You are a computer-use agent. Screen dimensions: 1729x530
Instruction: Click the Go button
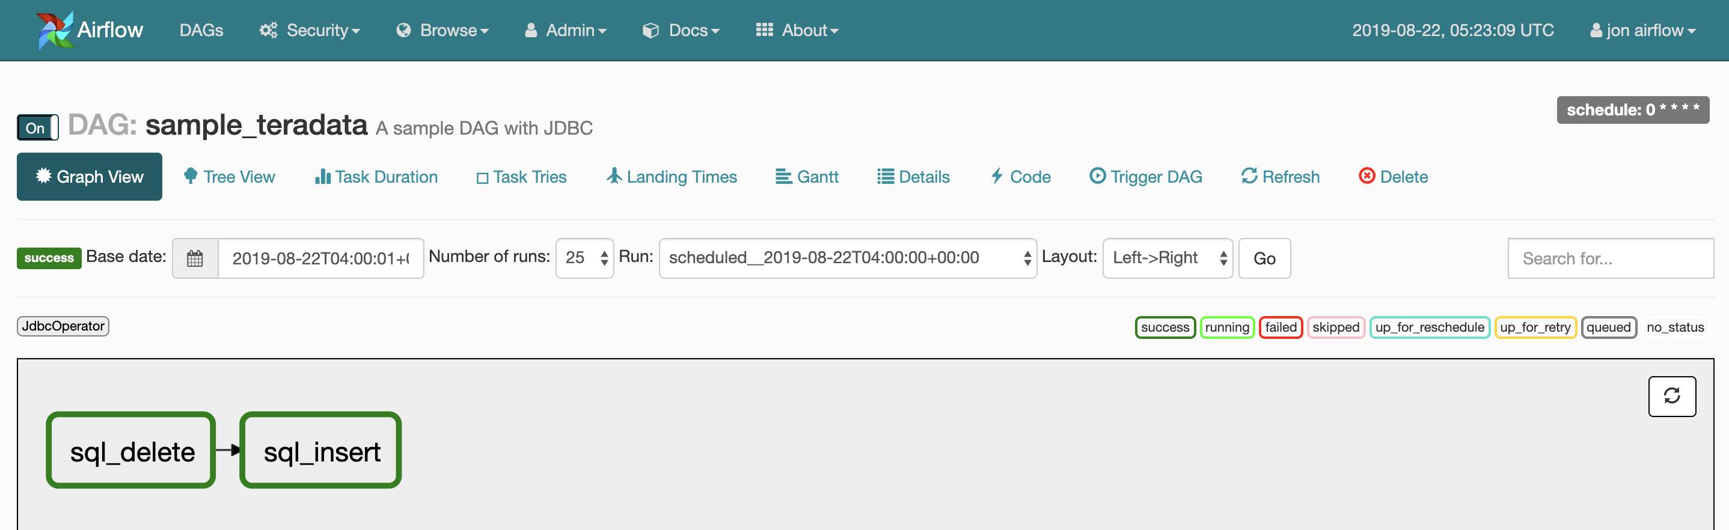[1264, 258]
